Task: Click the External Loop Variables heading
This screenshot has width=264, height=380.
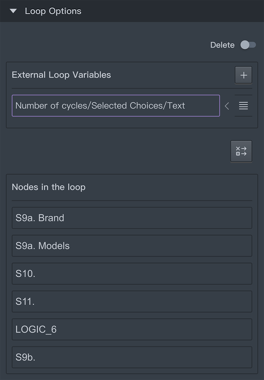Action: [61, 75]
